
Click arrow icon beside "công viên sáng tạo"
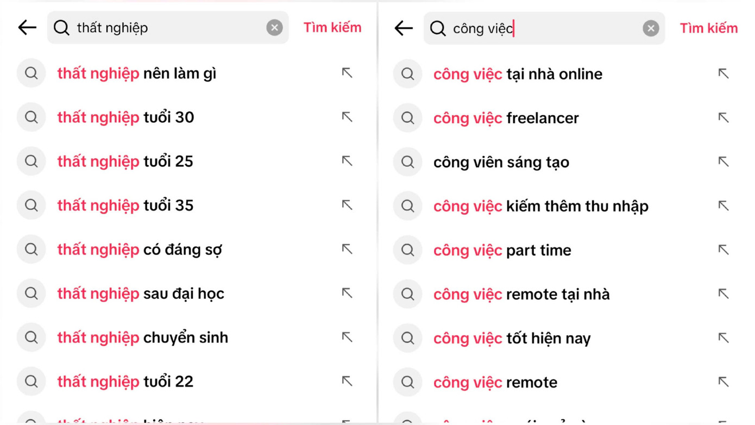[723, 161]
